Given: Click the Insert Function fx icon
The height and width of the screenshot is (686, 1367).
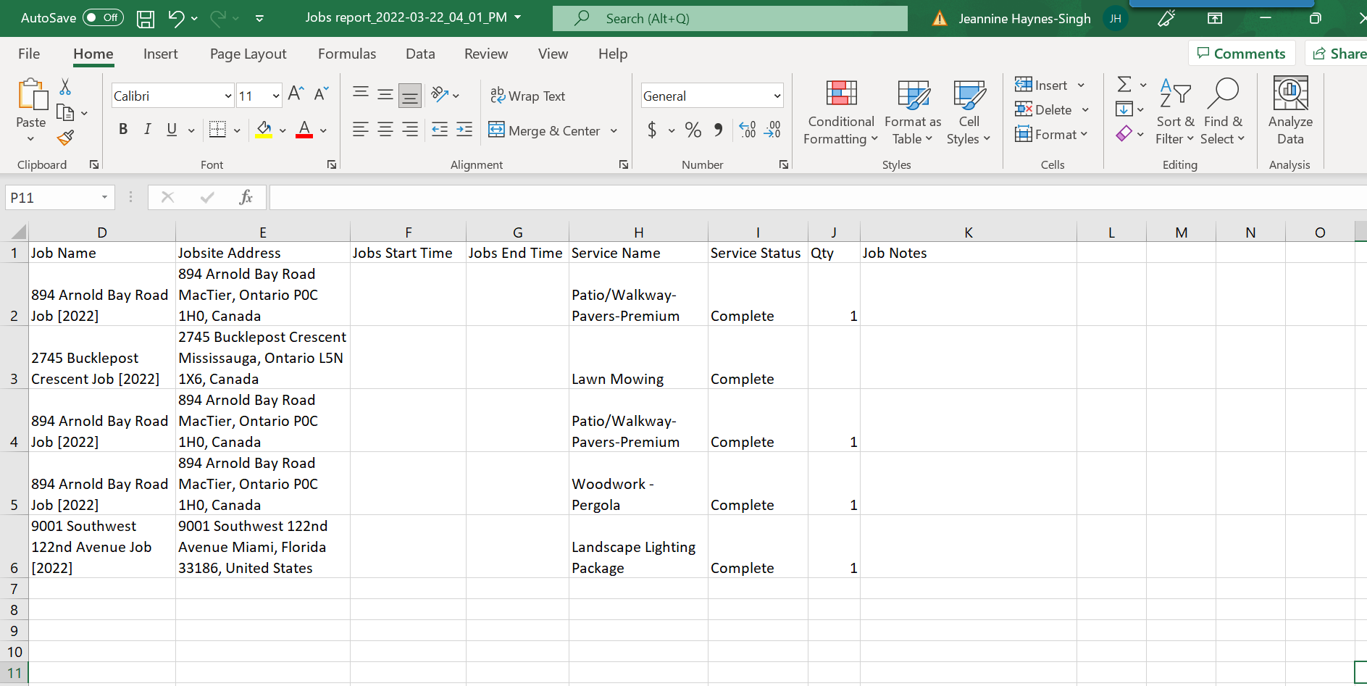Looking at the screenshot, I should coord(246,197).
